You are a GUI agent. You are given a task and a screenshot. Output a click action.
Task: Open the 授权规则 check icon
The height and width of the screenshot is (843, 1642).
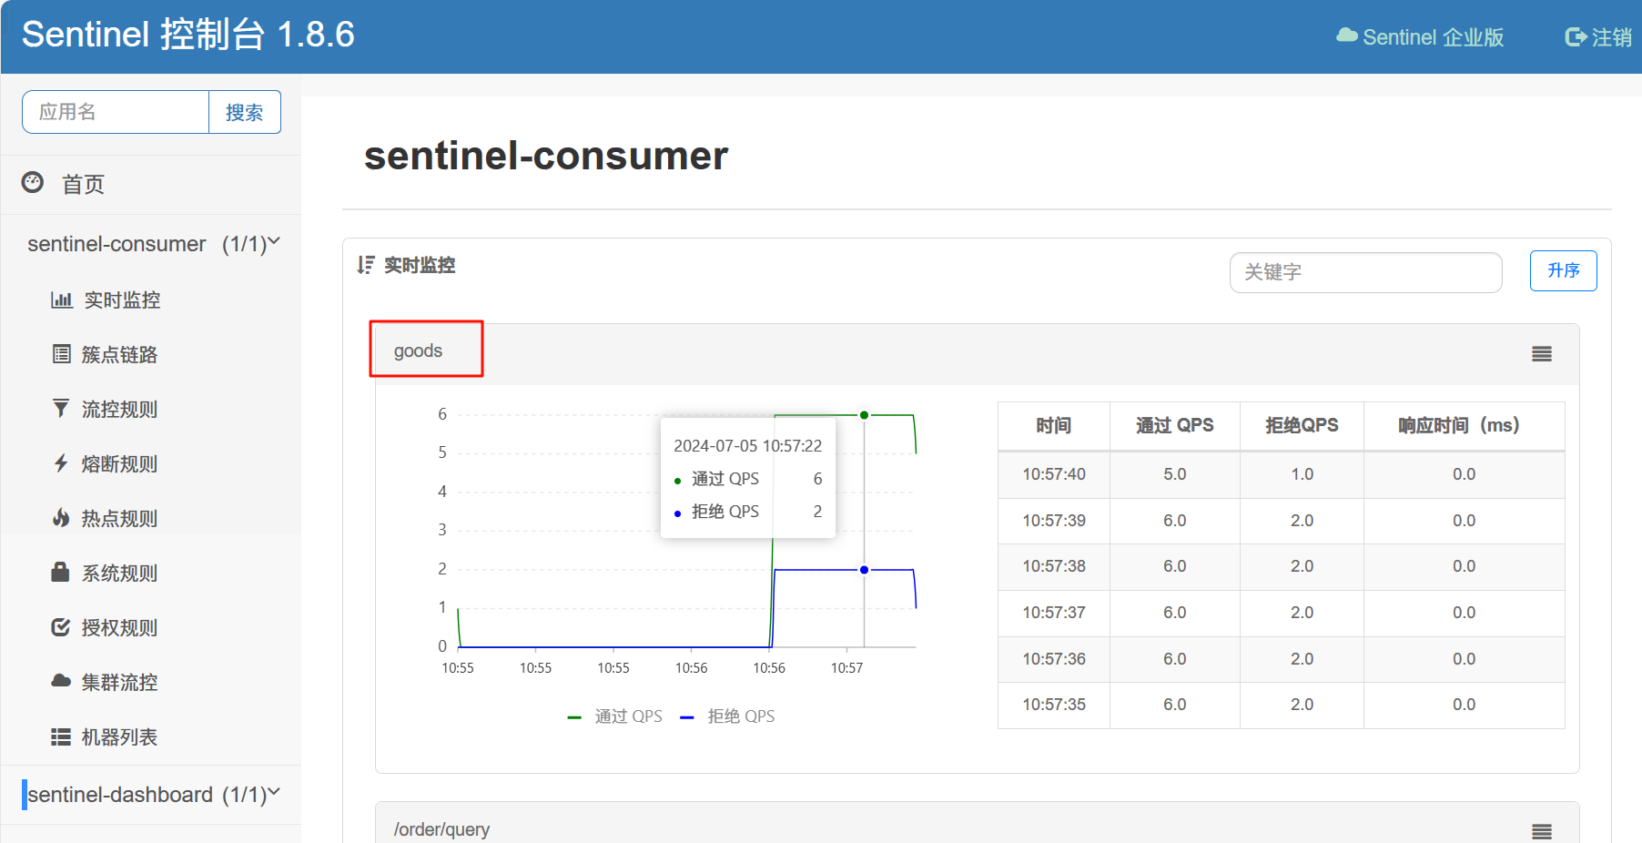pos(61,627)
